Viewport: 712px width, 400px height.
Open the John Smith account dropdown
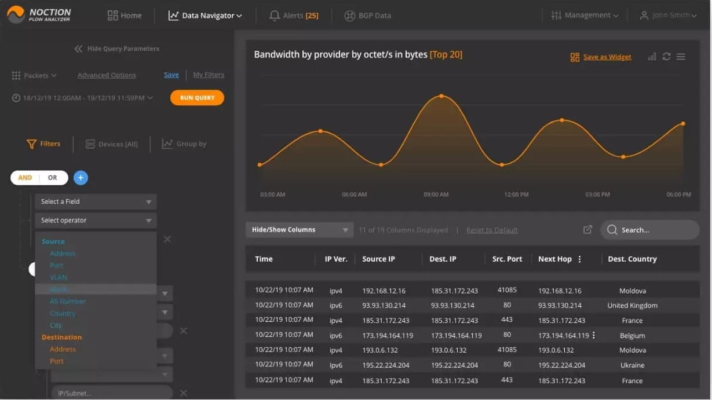pyautogui.click(x=668, y=16)
